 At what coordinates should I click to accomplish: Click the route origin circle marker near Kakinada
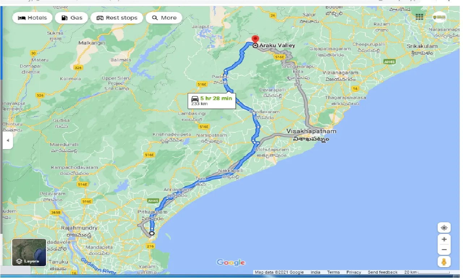(x=152, y=233)
